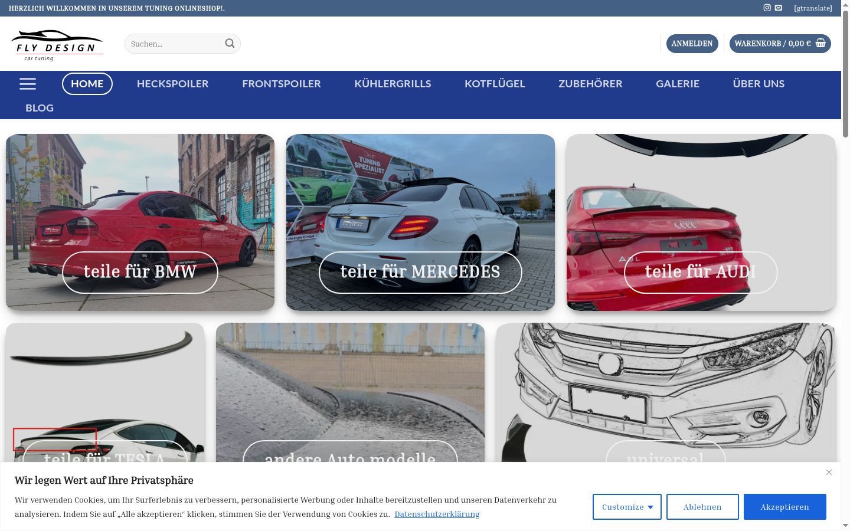Click the Ablehnen cookie button
This screenshot has width=850, height=531.
click(702, 507)
